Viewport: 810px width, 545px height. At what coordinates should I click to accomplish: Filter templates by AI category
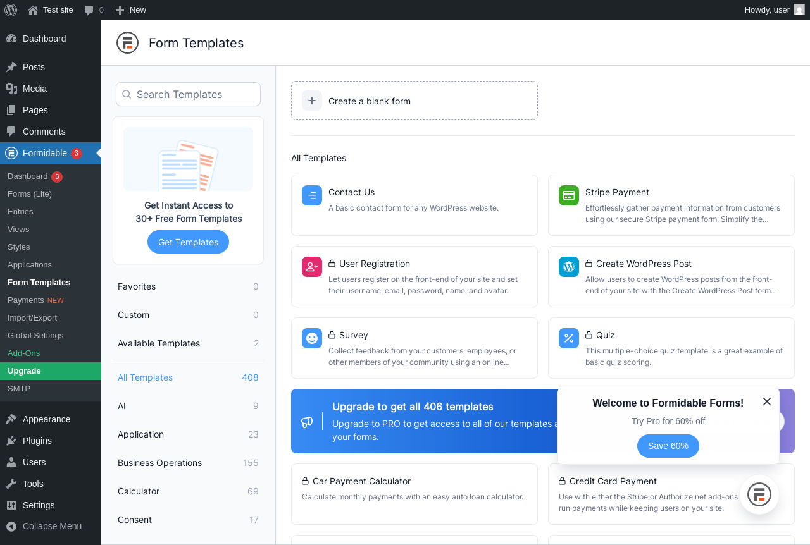click(188, 406)
